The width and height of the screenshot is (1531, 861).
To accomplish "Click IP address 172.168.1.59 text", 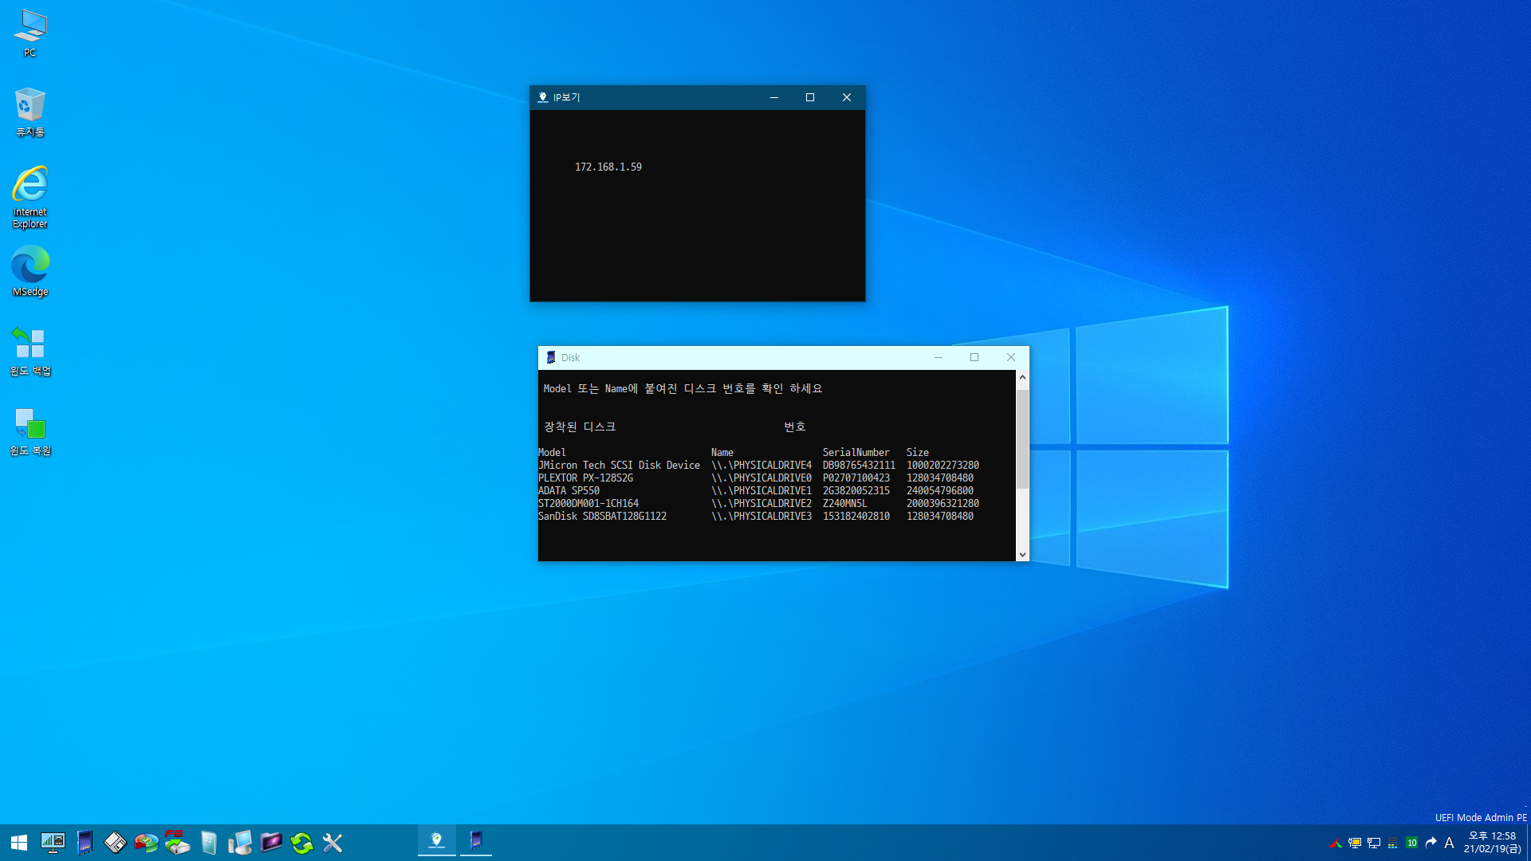I will (608, 167).
